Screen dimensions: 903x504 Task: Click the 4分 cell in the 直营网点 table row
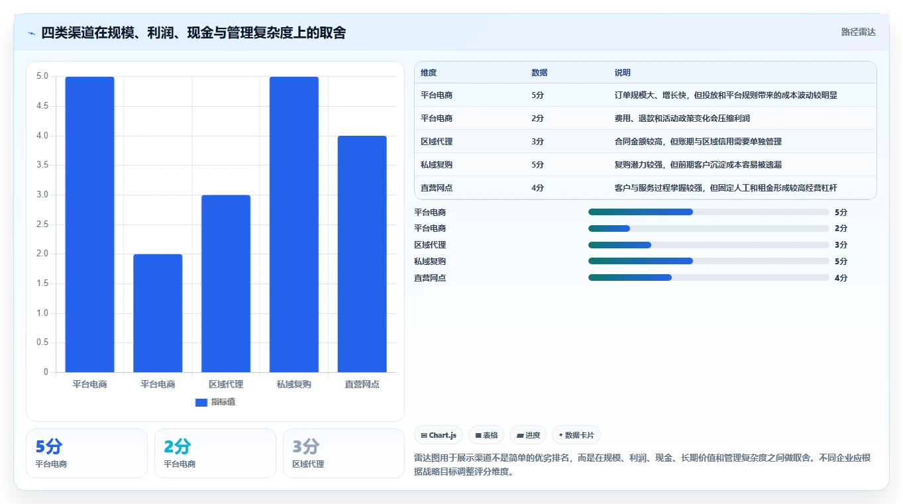pyautogui.click(x=538, y=188)
